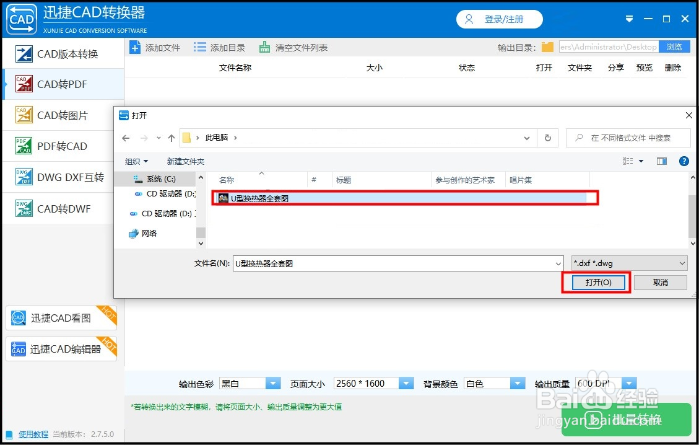Open the title bar dropdown menu icon
This screenshot has width=699, height=445.
(x=629, y=19)
